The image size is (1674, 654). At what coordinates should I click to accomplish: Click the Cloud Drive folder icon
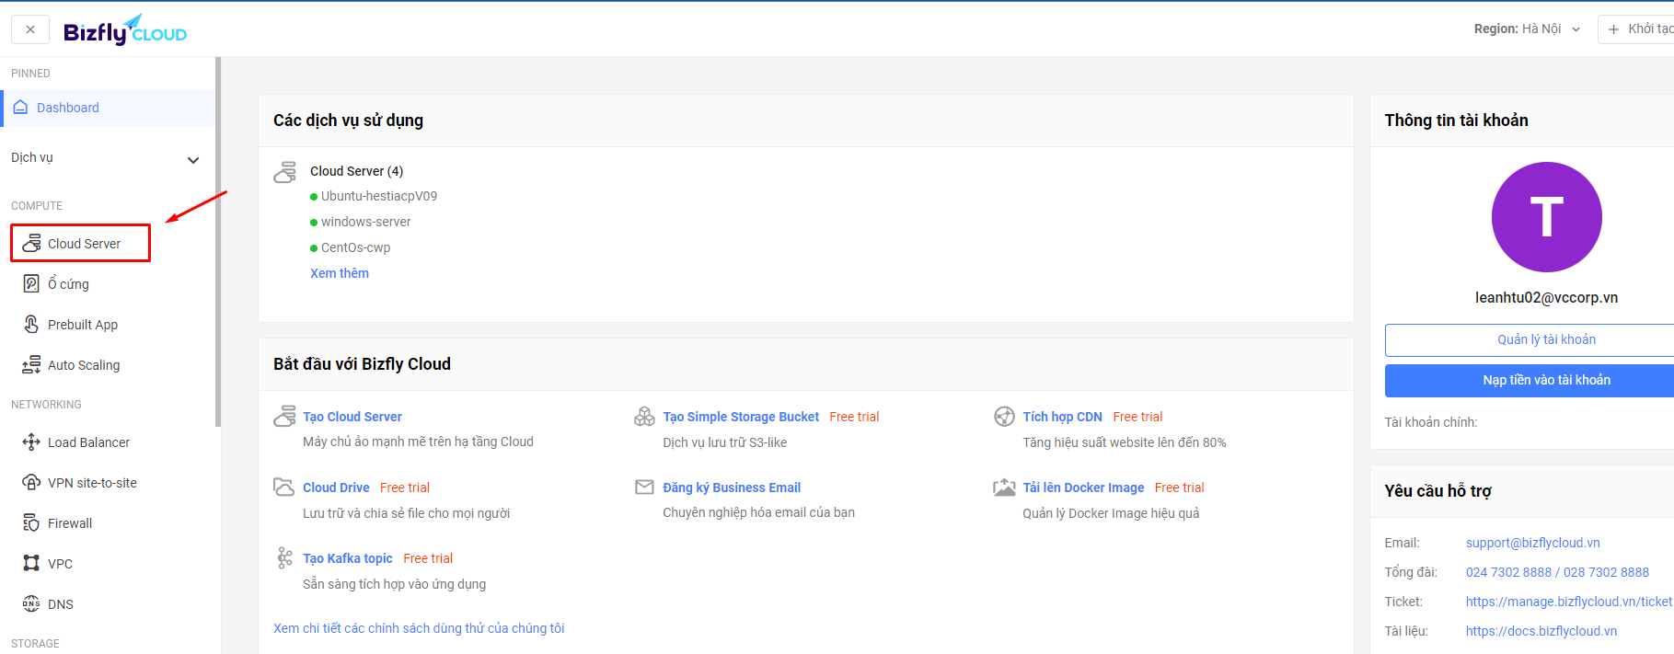click(284, 487)
